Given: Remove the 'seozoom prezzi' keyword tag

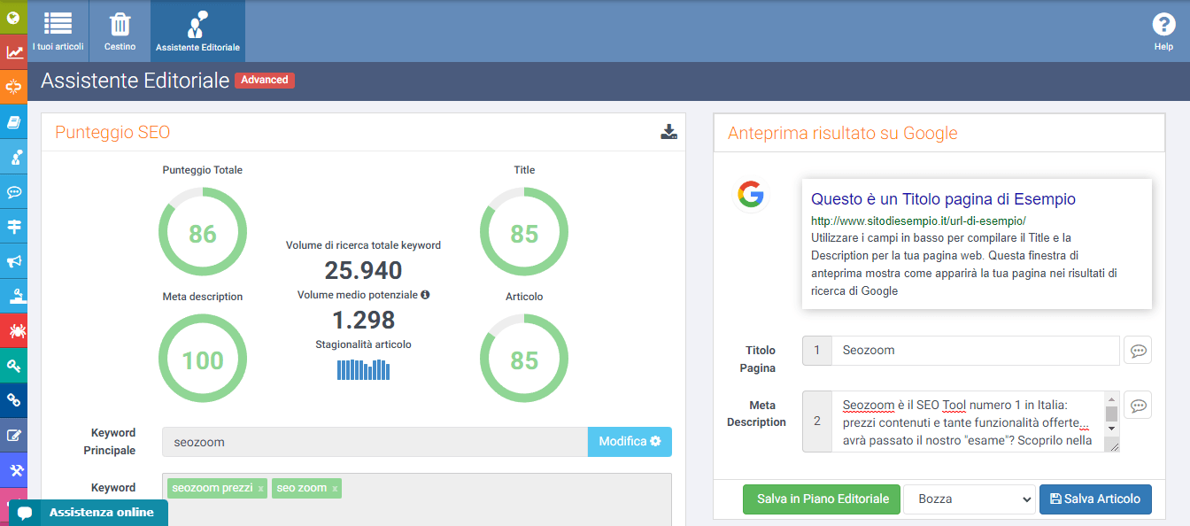Looking at the screenshot, I should (260, 488).
